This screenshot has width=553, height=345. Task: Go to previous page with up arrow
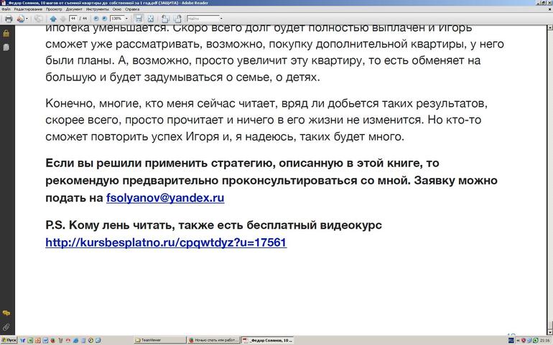[53, 19]
